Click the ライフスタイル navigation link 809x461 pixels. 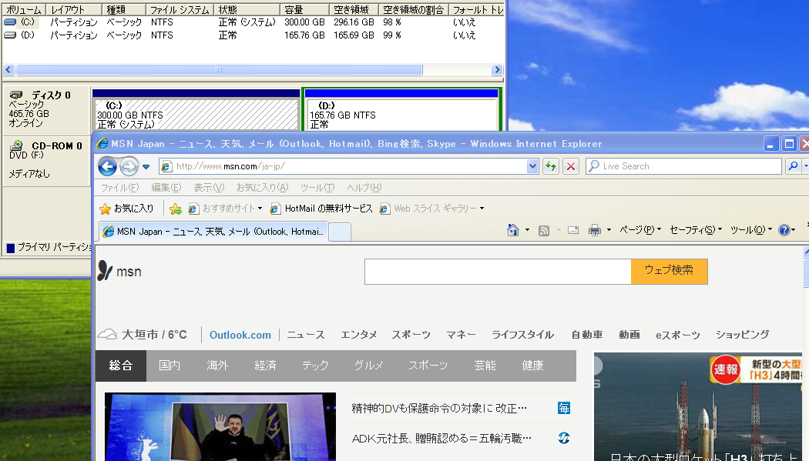[x=522, y=335]
